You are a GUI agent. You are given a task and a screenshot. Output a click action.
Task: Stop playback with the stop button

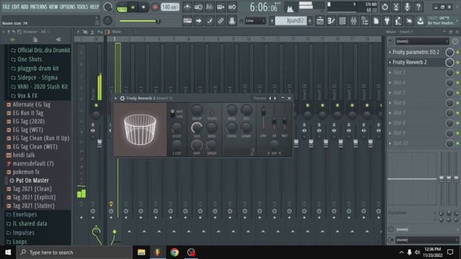(143, 6)
